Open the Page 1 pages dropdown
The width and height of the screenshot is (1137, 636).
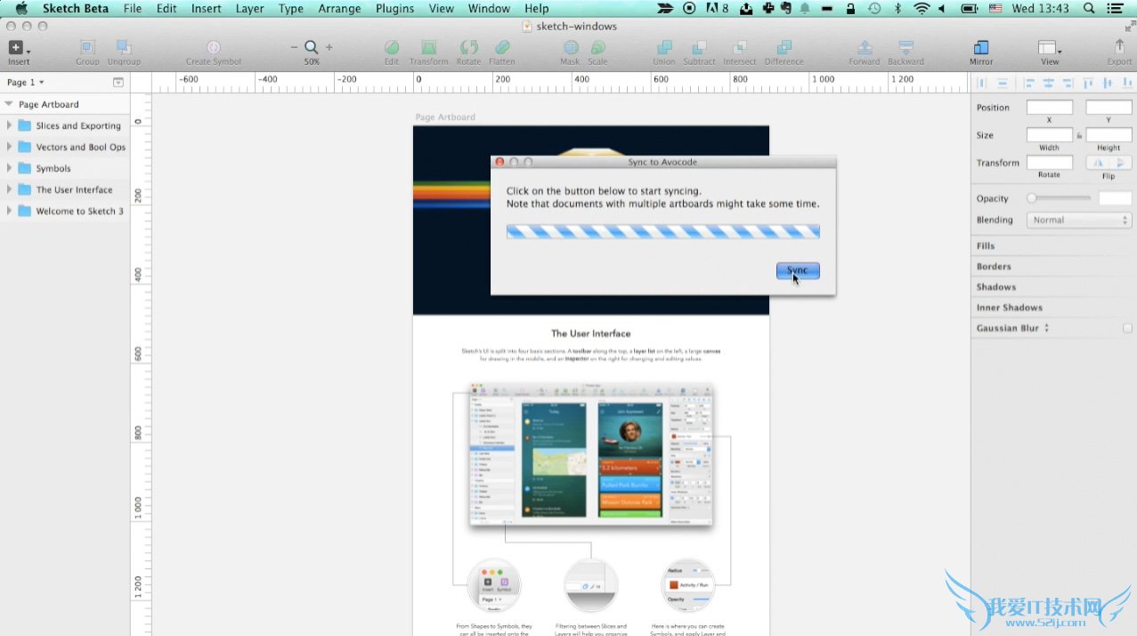click(26, 82)
